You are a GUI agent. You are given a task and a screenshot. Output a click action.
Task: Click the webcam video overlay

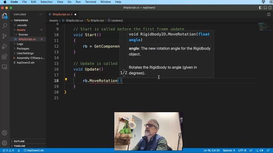(x=148, y=131)
